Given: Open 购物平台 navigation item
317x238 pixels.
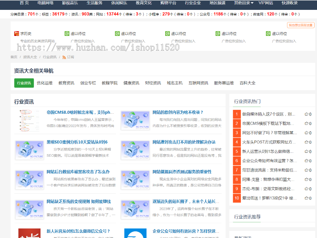Looking at the screenshot, I should (168, 3).
